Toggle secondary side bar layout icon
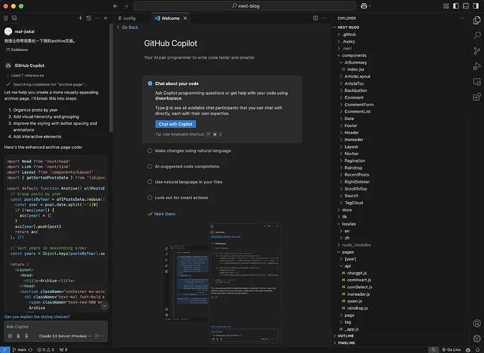The width and height of the screenshot is (484, 353). click(x=476, y=6)
